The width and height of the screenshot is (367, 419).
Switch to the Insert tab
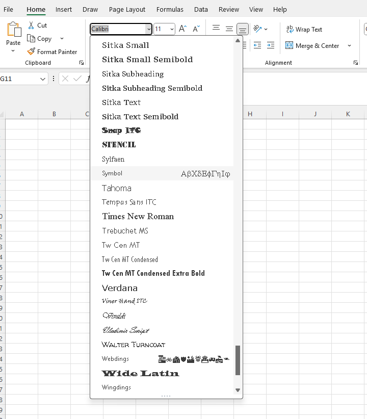(64, 10)
